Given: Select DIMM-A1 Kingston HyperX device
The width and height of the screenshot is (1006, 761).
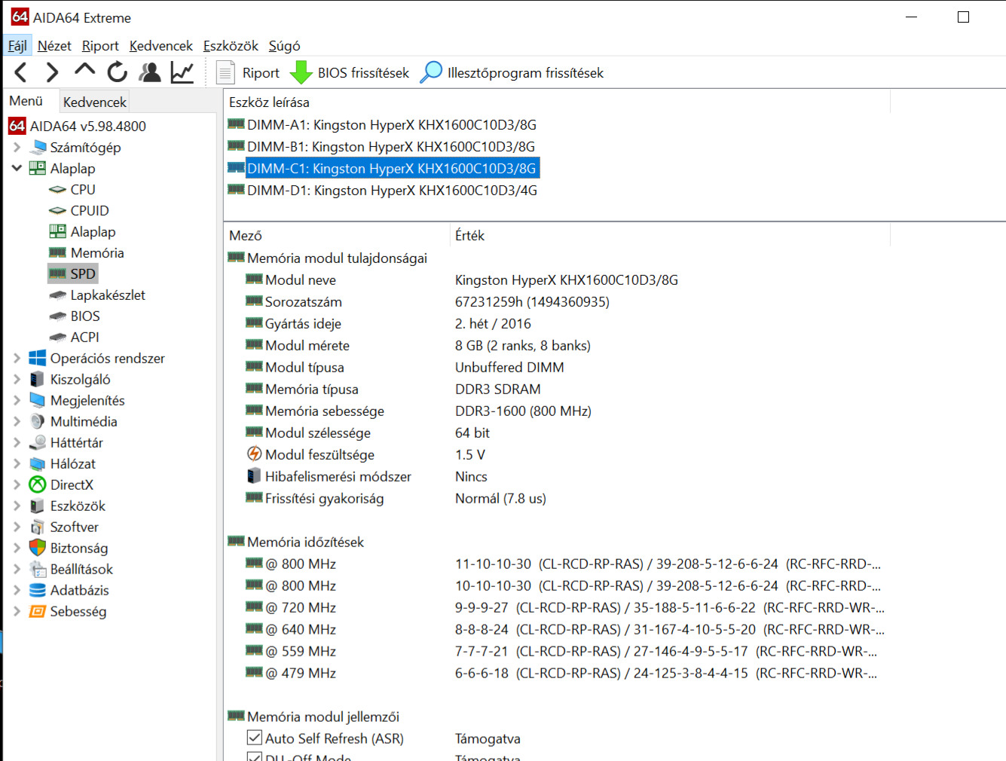Looking at the screenshot, I should (x=383, y=124).
